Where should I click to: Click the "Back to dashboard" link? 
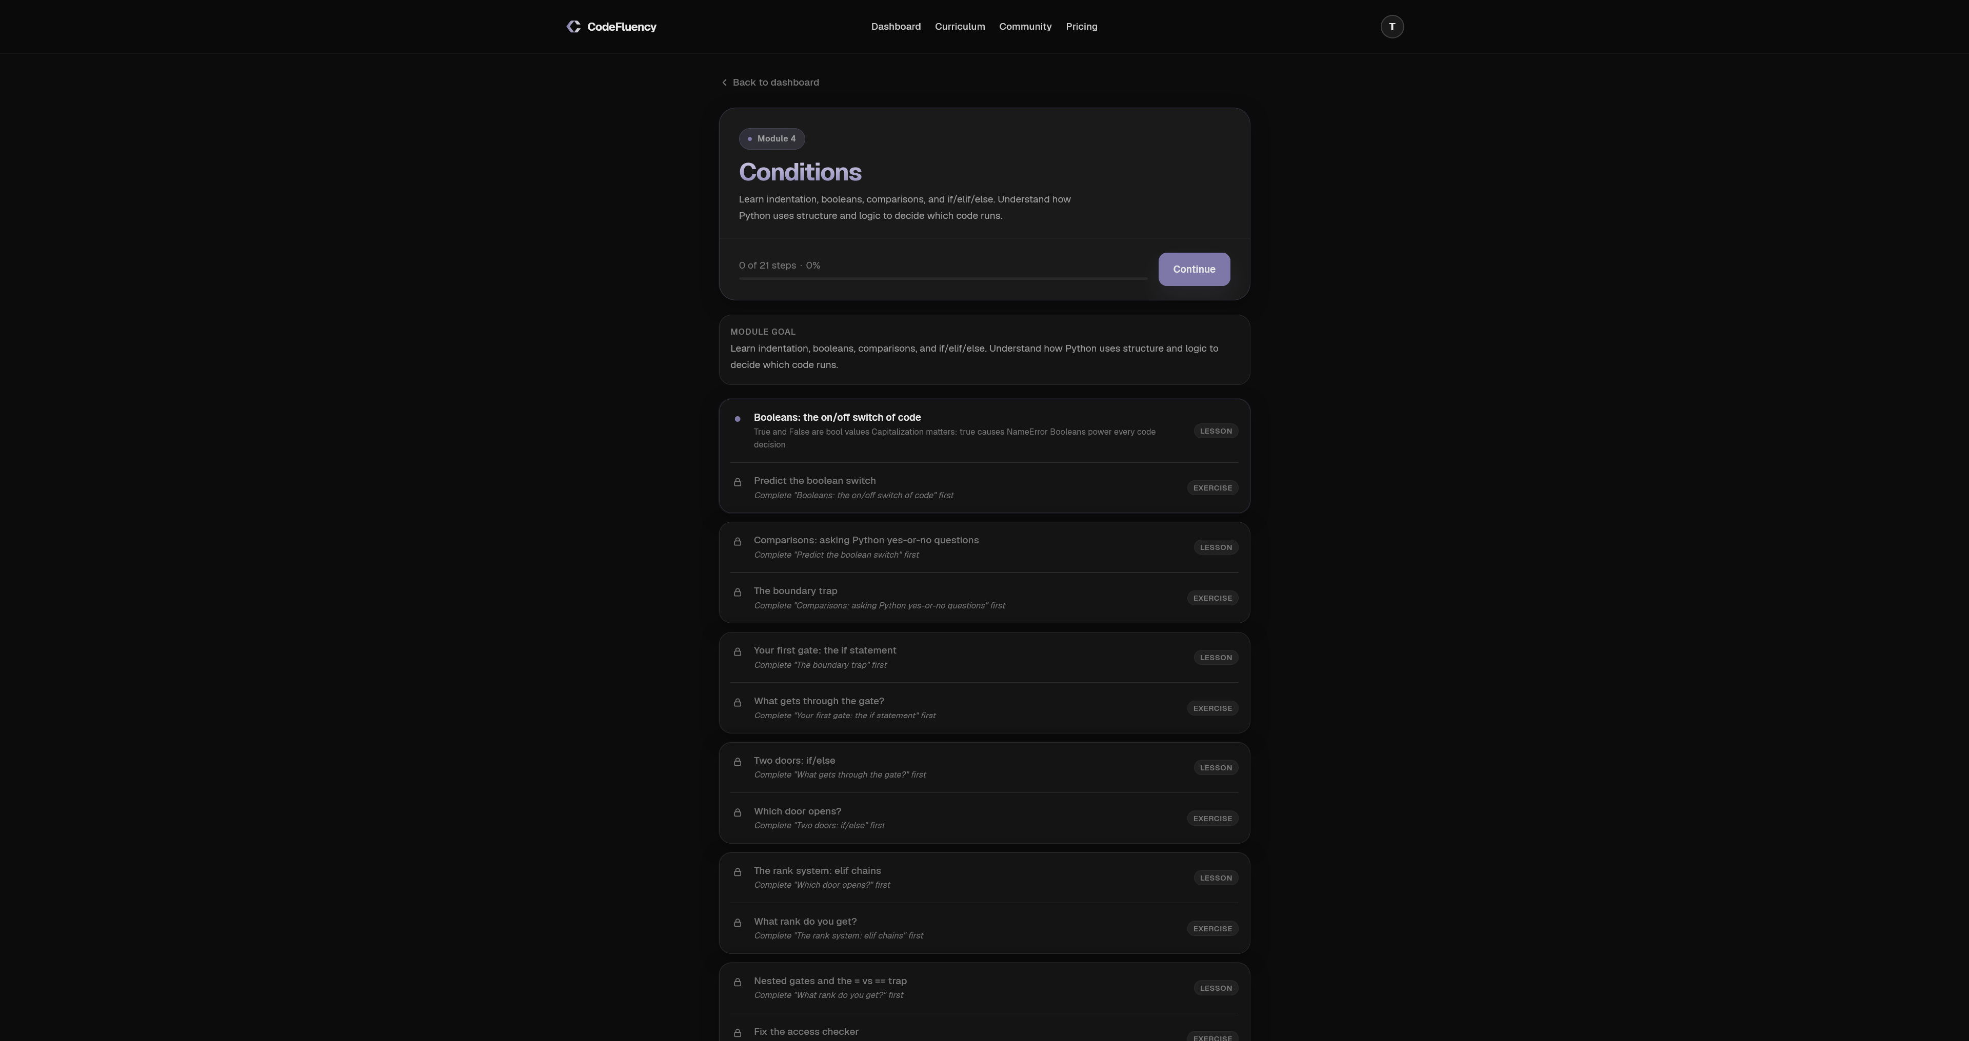[x=776, y=81]
